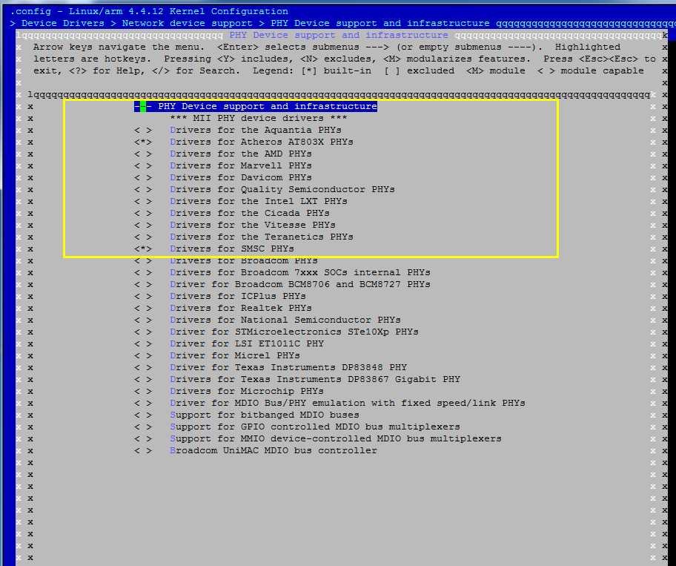This screenshot has width=676, height=566.
Task: Click the '*** MII PHY device drivers ***' heading
Action: [258, 118]
